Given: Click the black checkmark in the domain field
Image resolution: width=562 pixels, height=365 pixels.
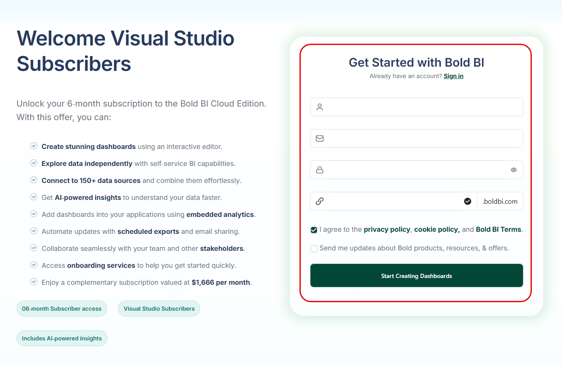Looking at the screenshot, I should click(x=468, y=201).
